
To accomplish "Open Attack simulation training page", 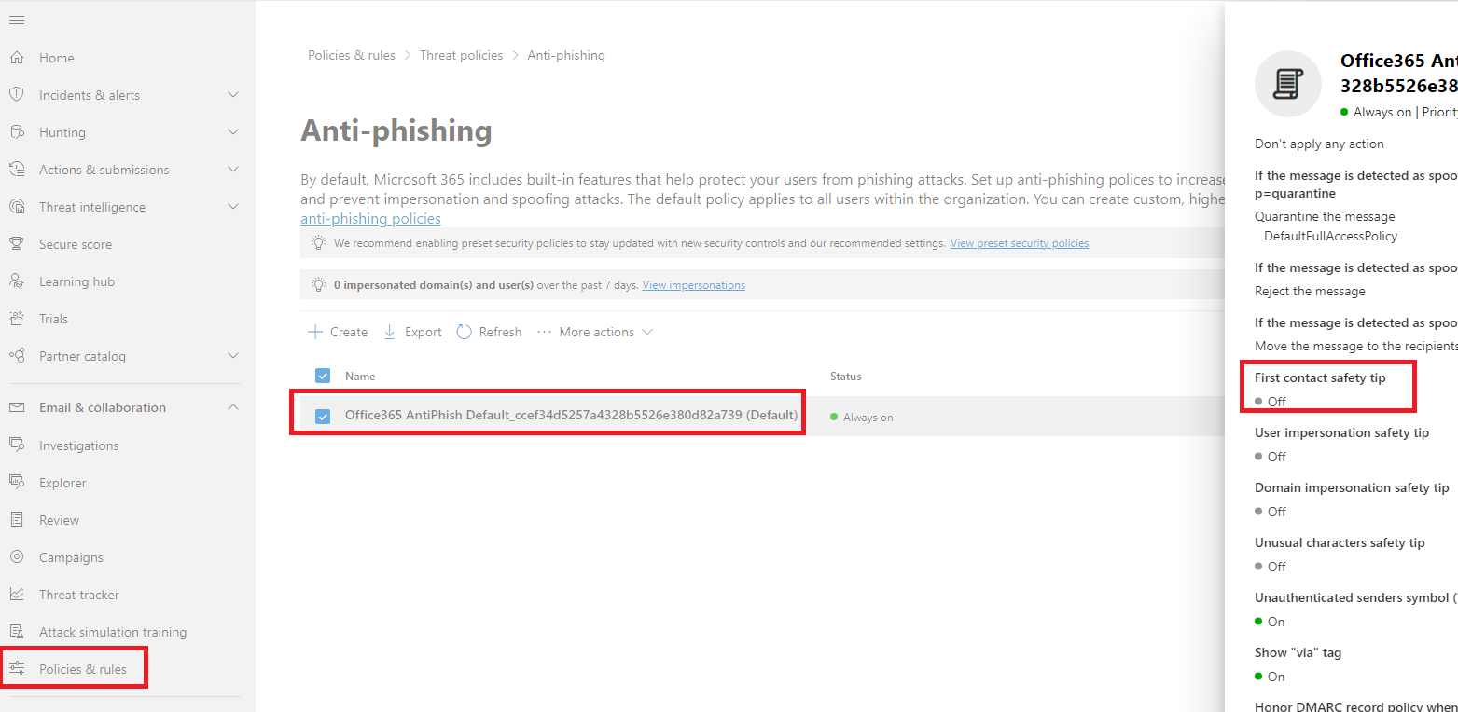I will click(x=113, y=632).
